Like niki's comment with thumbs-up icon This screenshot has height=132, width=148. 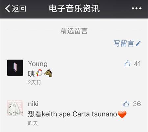click(x=126, y=104)
